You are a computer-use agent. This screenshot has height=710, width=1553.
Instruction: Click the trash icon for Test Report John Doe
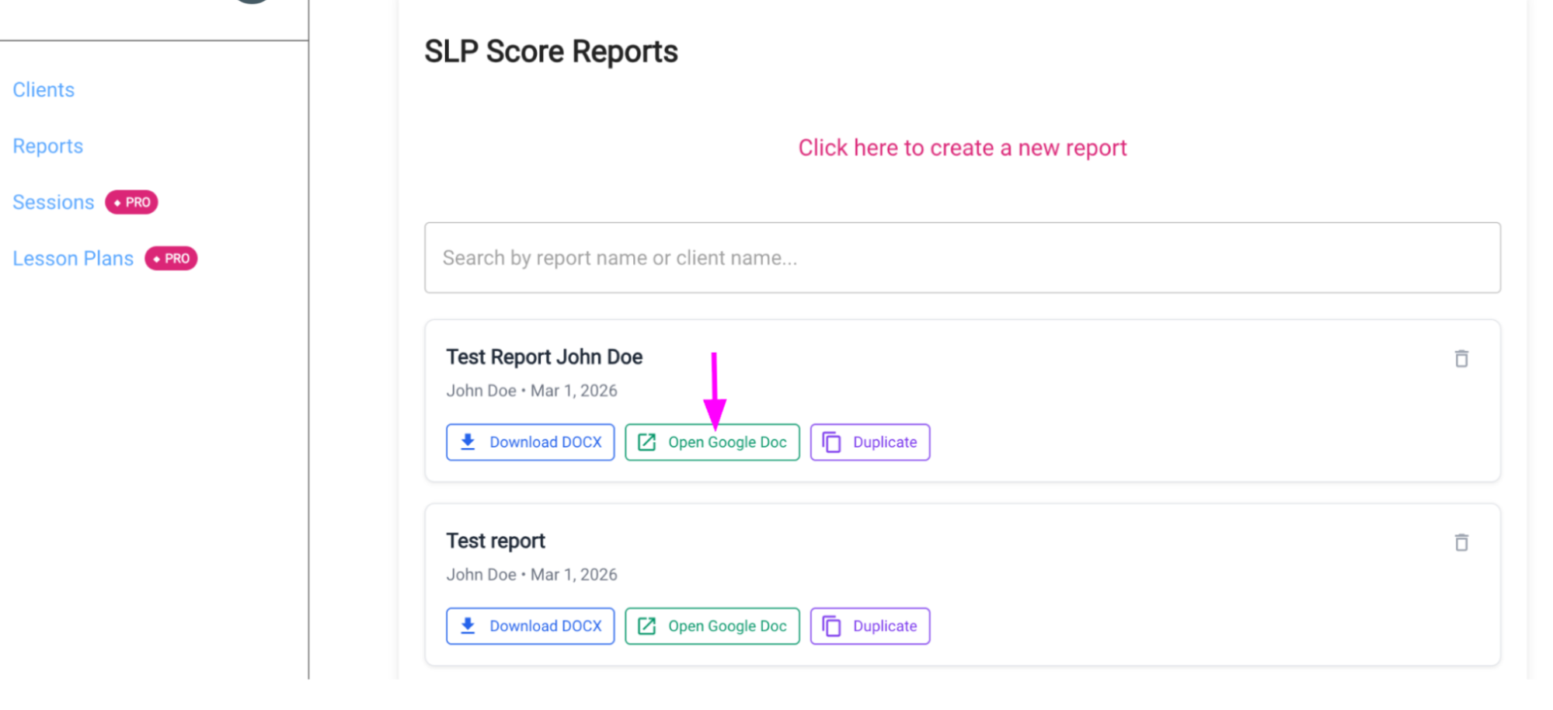point(1461,359)
